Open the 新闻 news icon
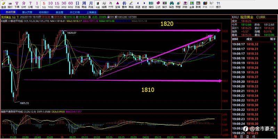 click(x=198, y=5)
